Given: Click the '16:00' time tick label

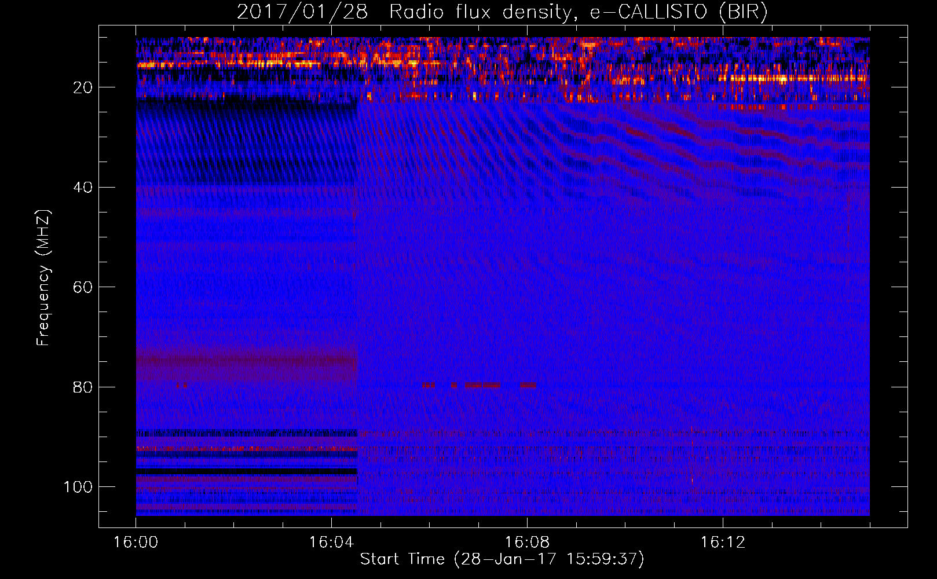Looking at the screenshot, I should tap(136, 543).
